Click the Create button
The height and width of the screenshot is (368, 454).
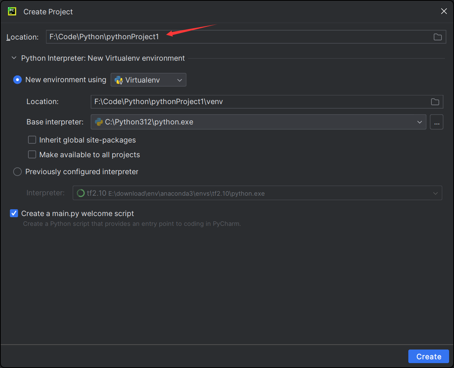click(x=428, y=356)
